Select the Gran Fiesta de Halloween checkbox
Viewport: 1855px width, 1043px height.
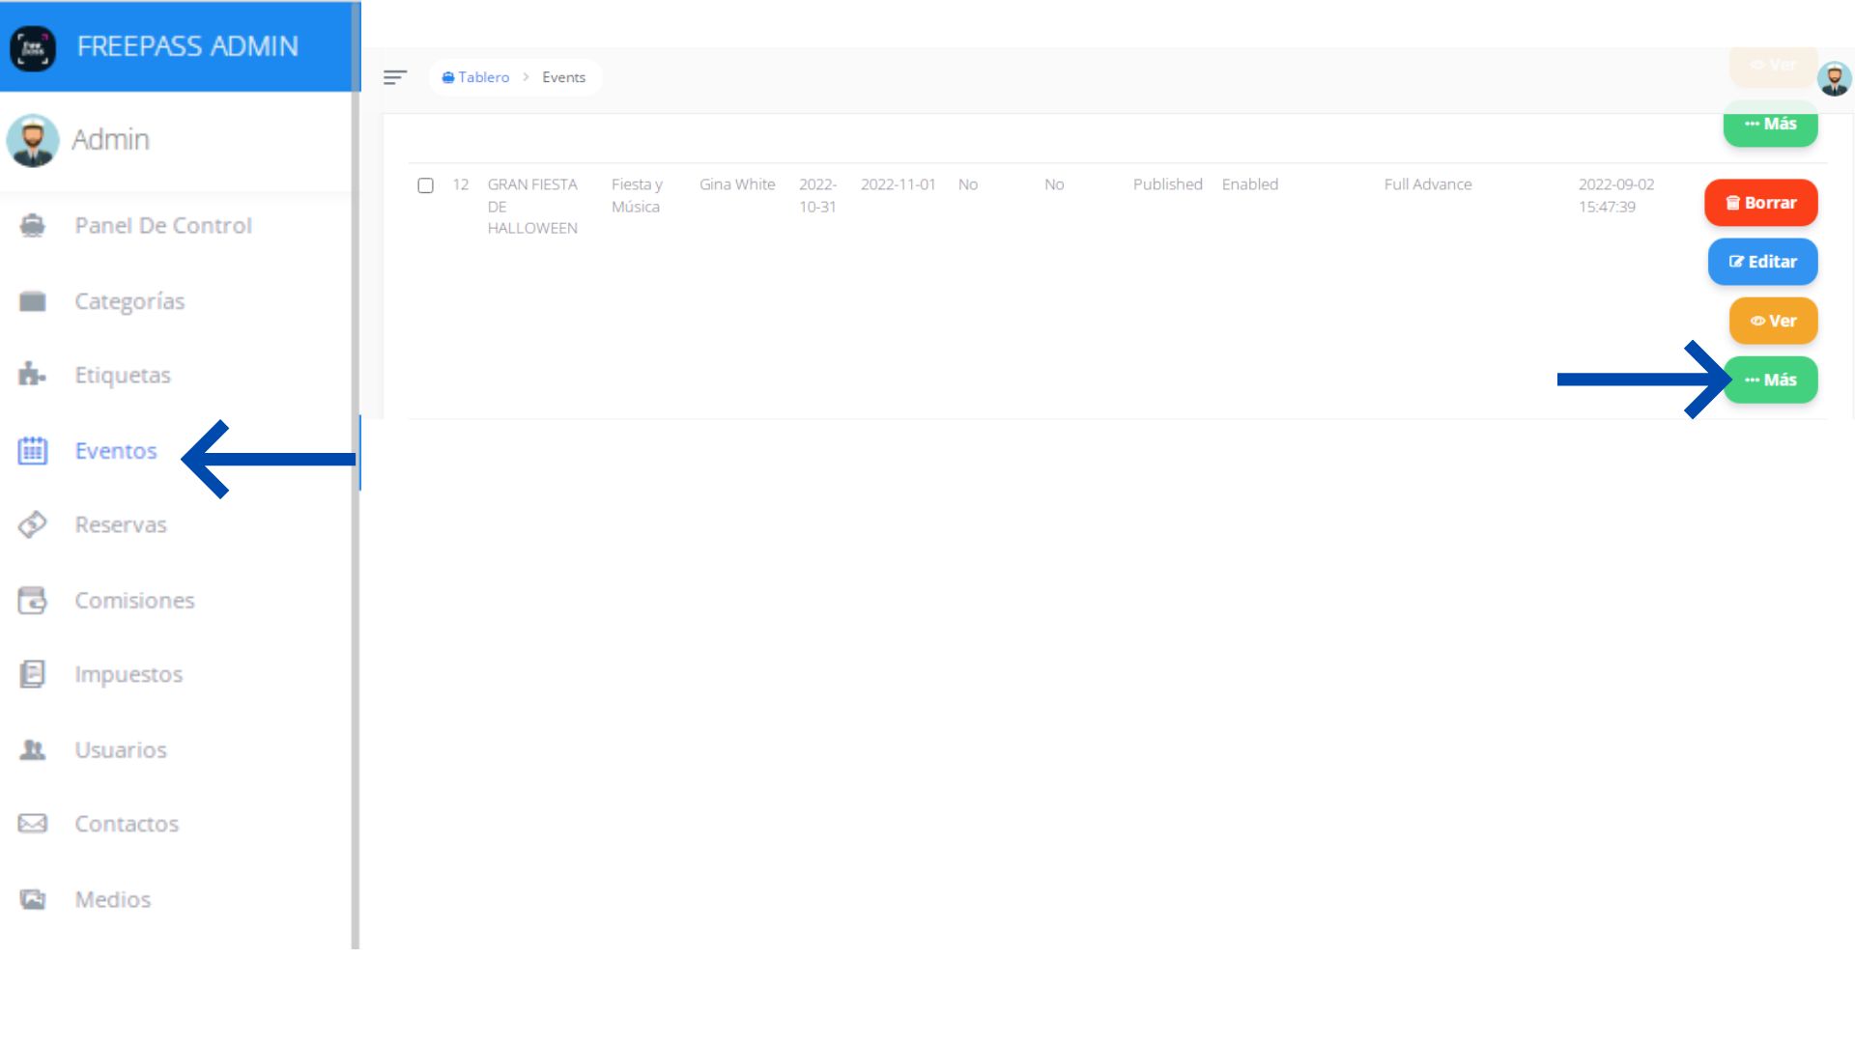tap(425, 185)
